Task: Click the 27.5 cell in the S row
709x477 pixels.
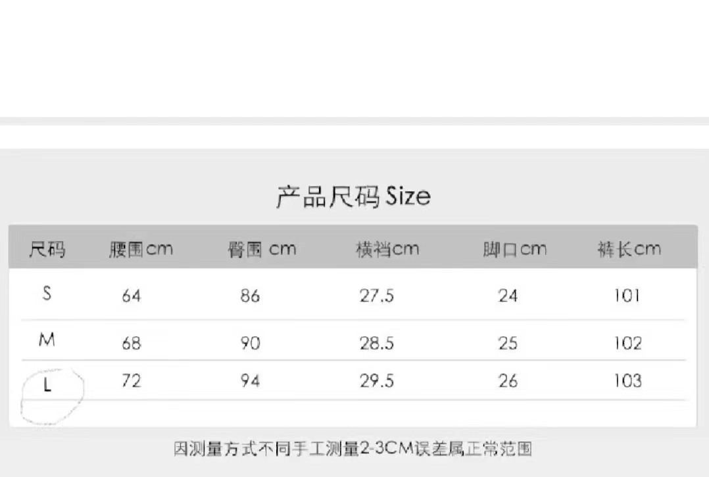Action: coord(377,296)
